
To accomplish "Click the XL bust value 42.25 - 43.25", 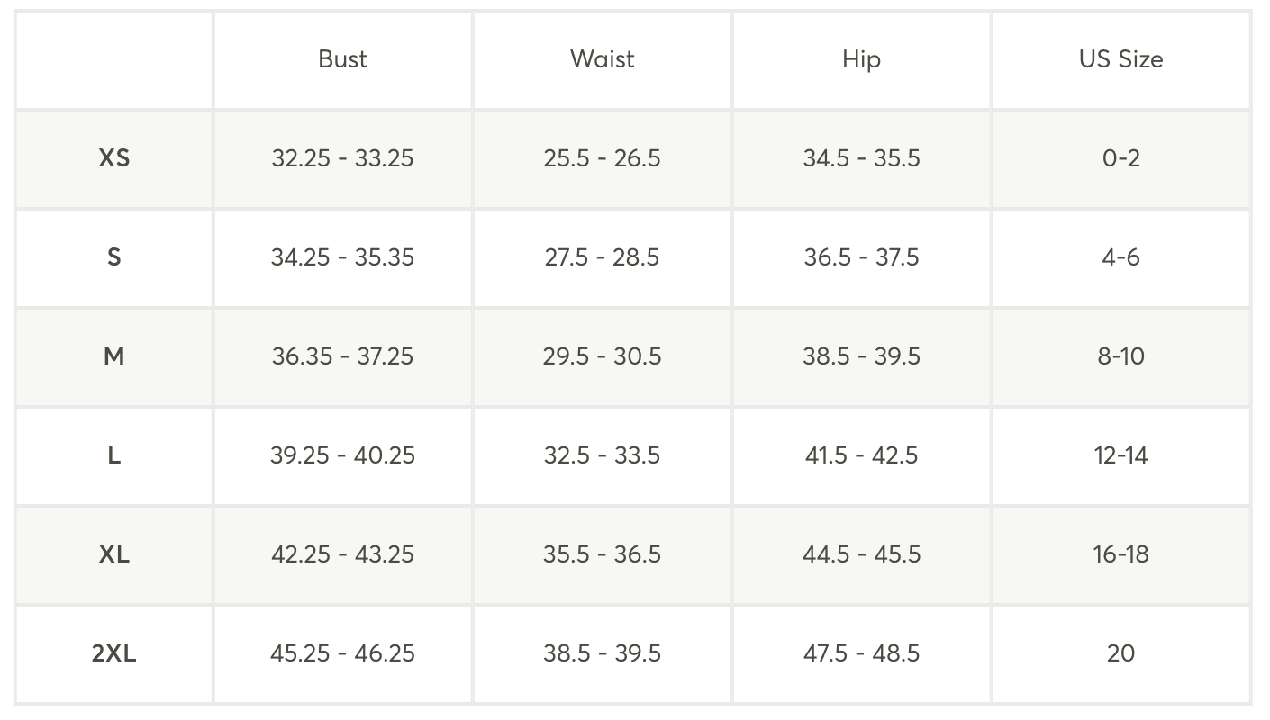I will click(x=342, y=554).
